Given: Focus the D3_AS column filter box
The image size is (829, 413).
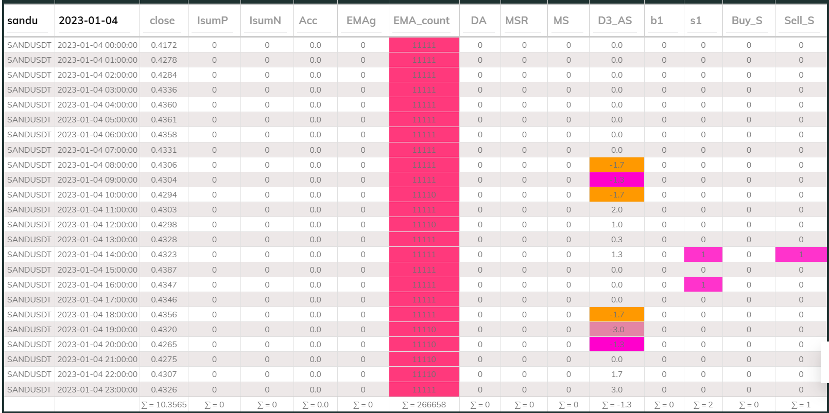Looking at the screenshot, I should click(x=615, y=21).
